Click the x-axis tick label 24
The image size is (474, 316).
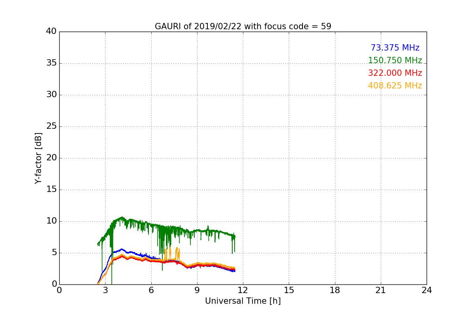pos(427,290)
